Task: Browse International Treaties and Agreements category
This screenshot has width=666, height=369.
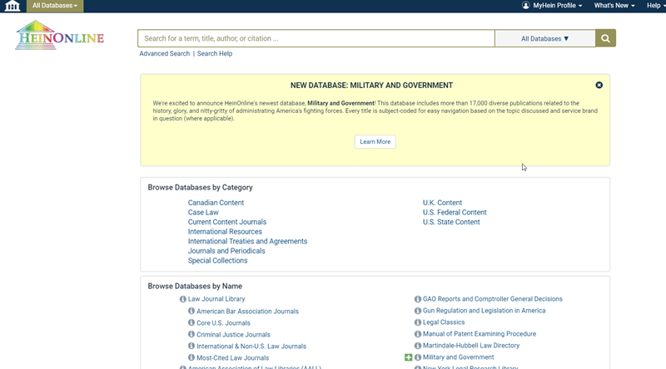Action: coord(247,241)
